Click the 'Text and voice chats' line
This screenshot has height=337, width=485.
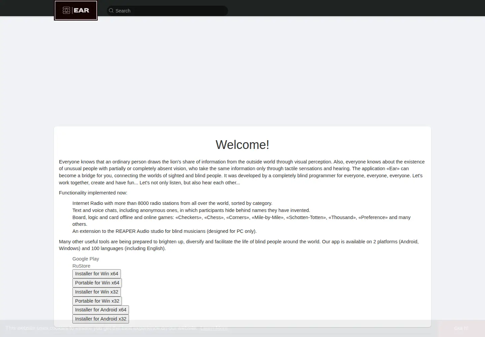(x=191, y=210)
